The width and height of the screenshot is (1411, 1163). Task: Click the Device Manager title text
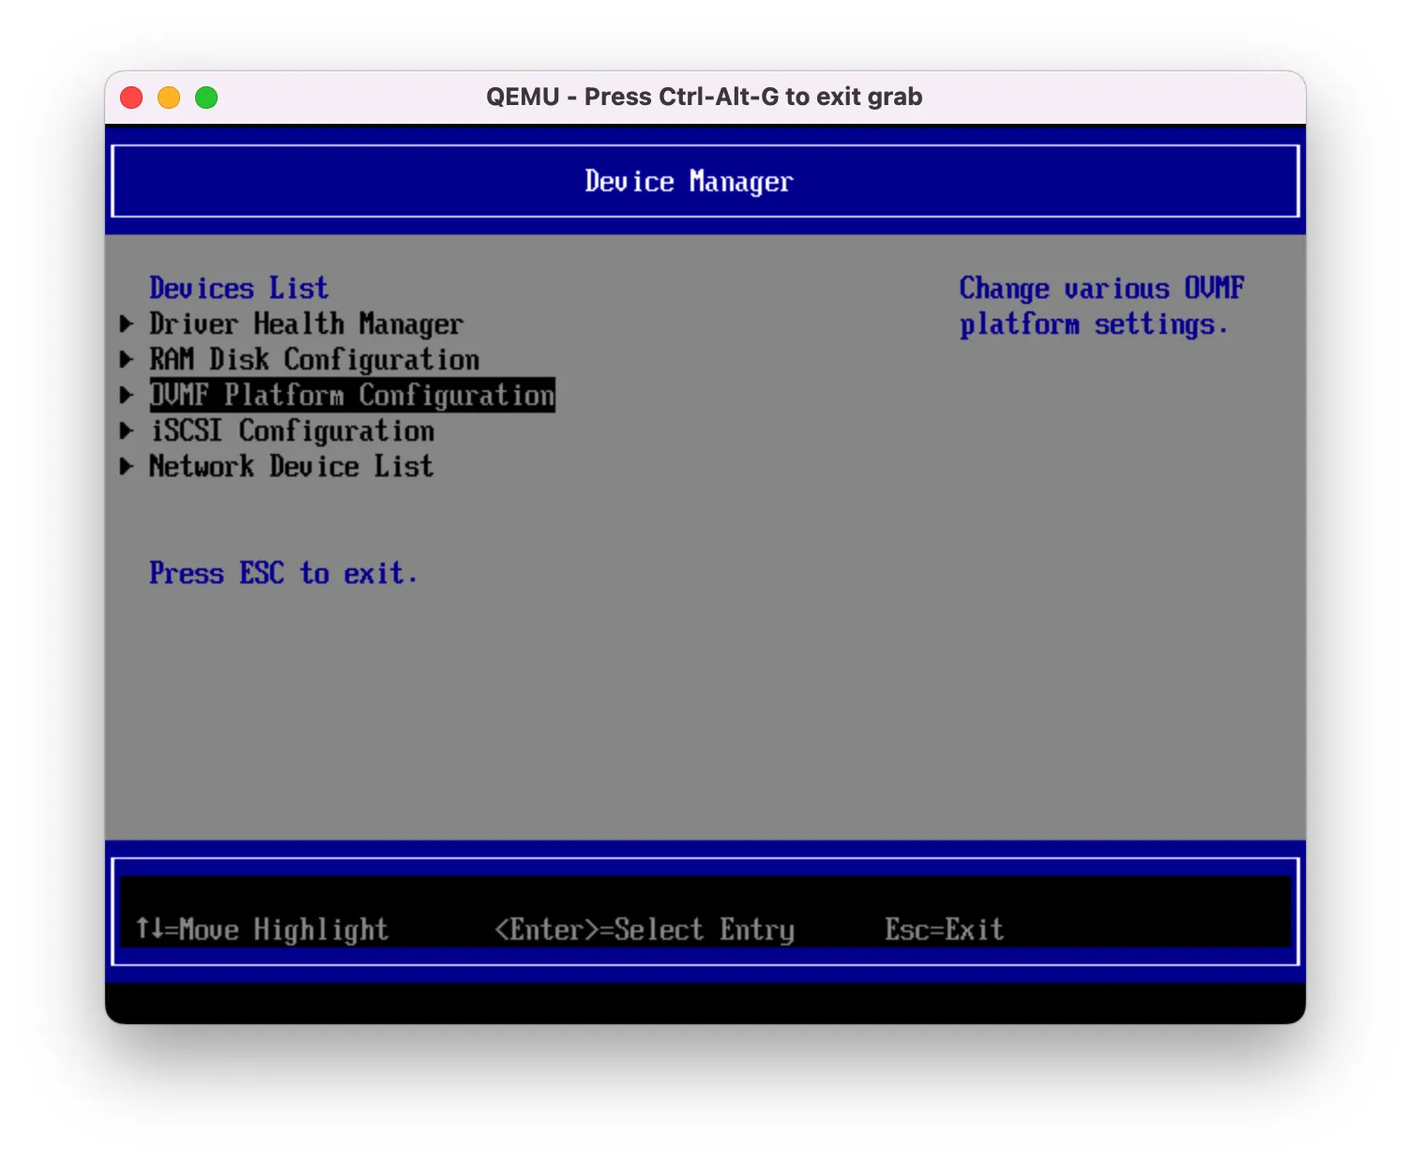[x=689, y=181]
